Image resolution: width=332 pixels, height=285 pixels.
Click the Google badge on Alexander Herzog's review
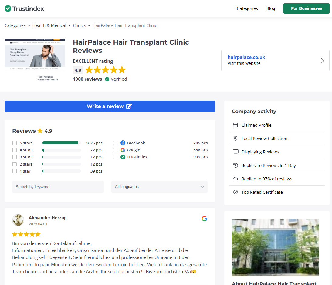click(205, 218)
